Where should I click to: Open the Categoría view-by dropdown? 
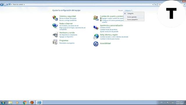[x=128, y=10]
